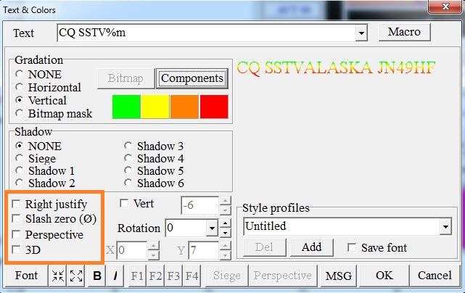Decrease rotation with down stepper arrow
This screenshot has width=465, height=293.
pos(226,233)
